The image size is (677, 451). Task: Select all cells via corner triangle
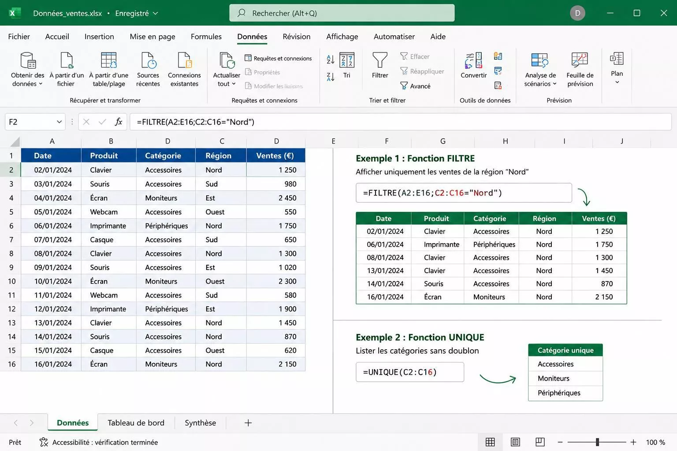pos(15,141)
